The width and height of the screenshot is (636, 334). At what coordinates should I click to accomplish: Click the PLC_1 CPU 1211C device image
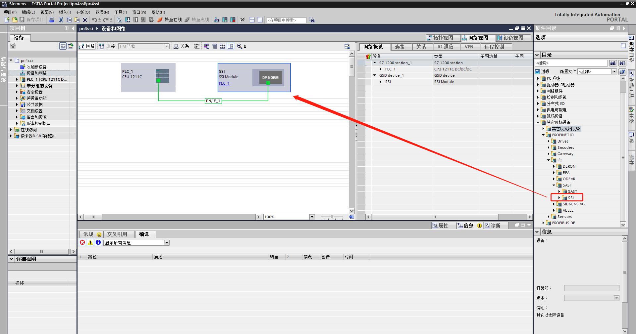click(x=162, y=76)
